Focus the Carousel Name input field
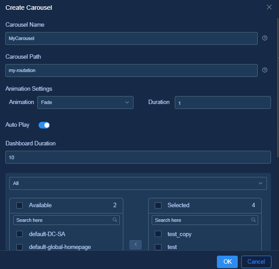 [131, 38]
